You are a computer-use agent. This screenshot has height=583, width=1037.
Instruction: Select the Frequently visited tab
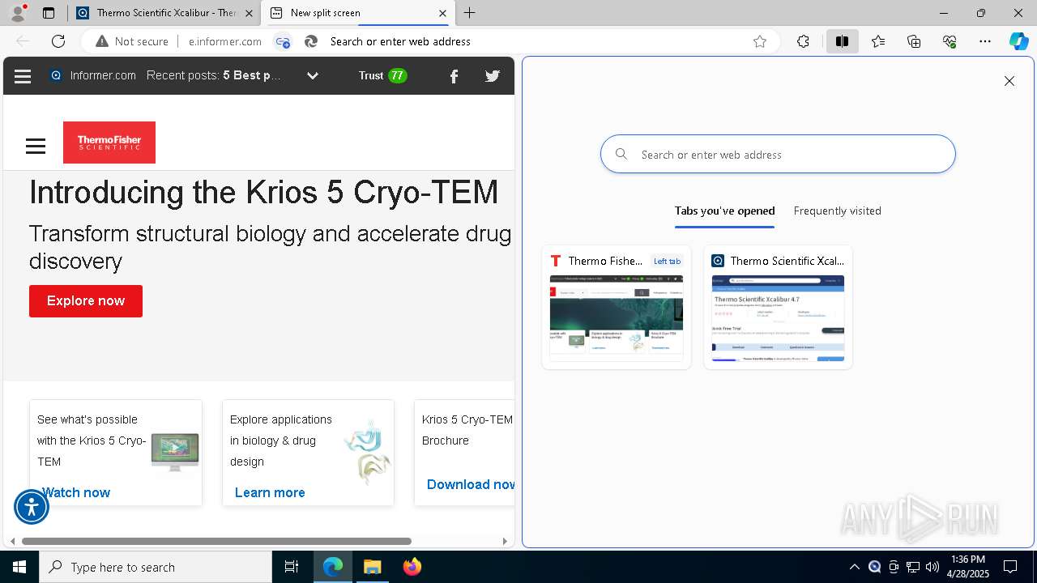point(837,211)
